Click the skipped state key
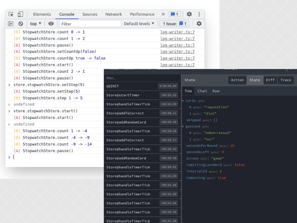The width and height of the screenshot is (297, 223). pos(193,120)
